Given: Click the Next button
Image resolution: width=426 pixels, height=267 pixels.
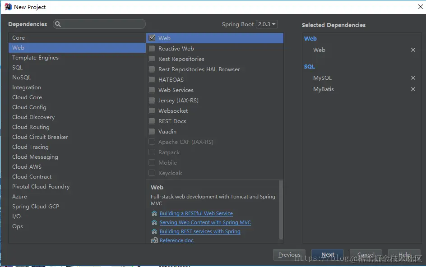Looking at the screenshot, I should click(x=327, y=255).
